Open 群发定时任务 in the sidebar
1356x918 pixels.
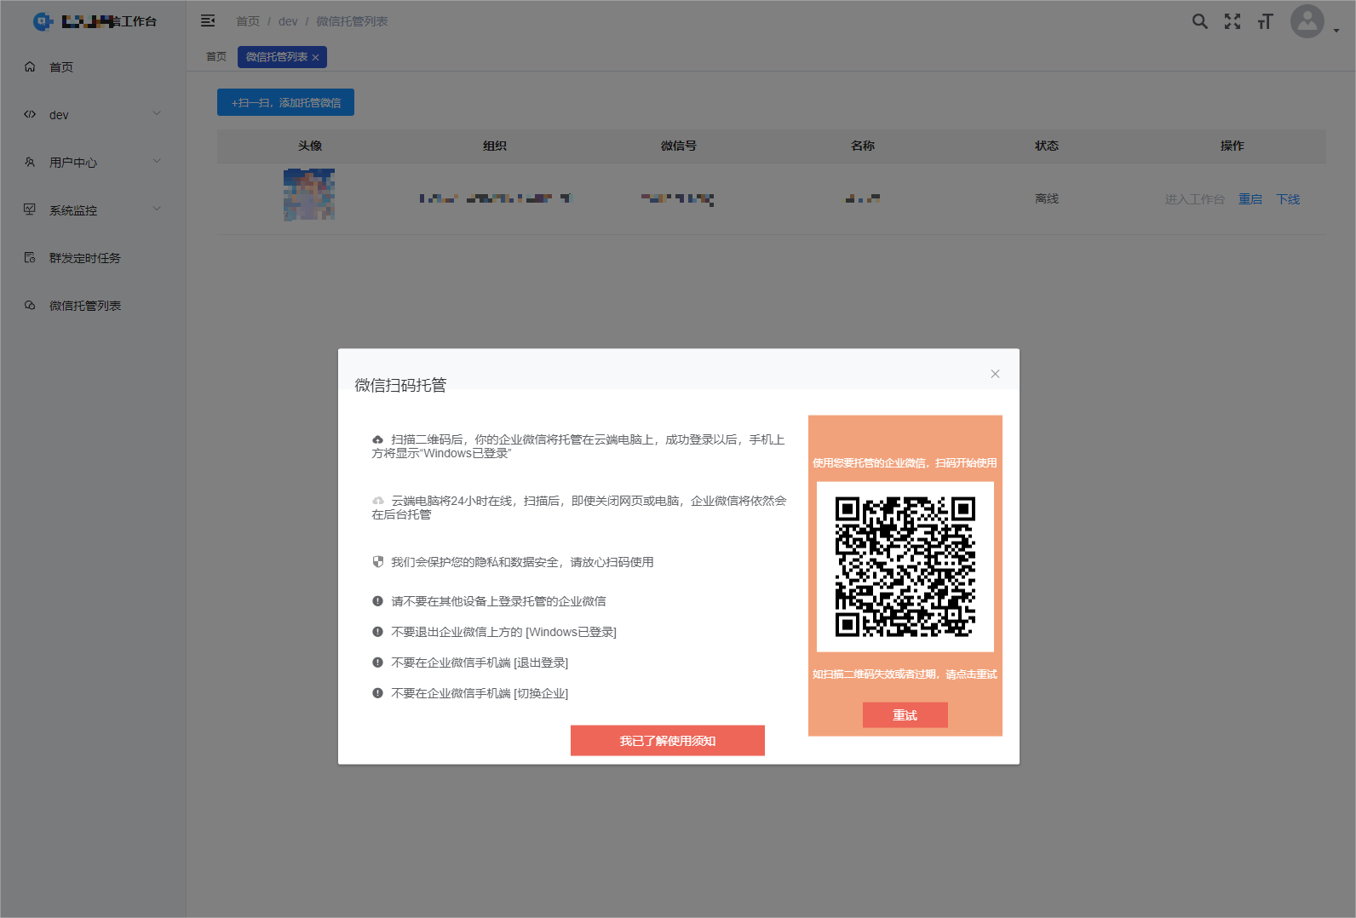[x=85, y=258]
